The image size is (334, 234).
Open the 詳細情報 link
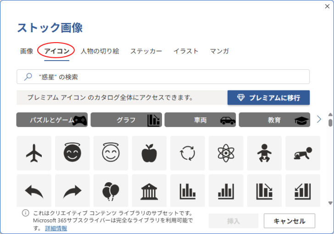click(56, 228)
